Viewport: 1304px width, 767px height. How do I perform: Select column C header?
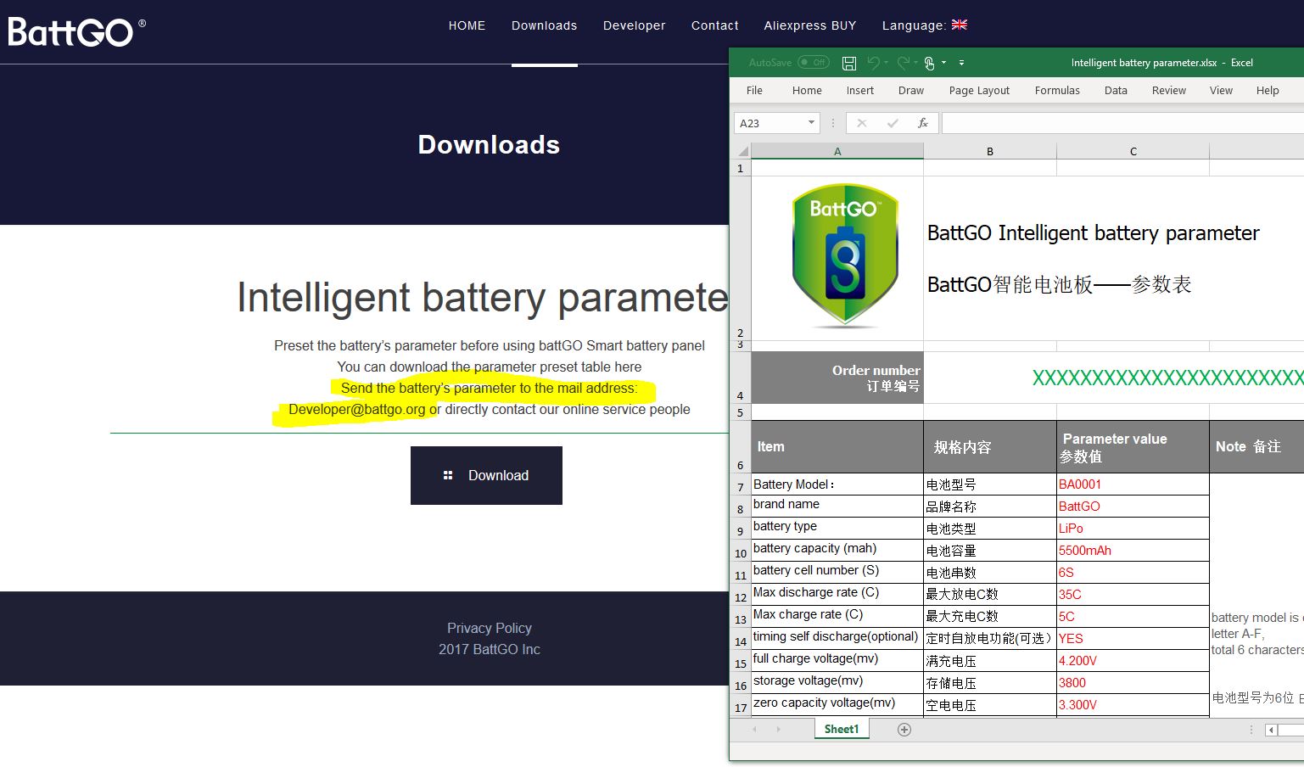click(x=1133, y=151)
